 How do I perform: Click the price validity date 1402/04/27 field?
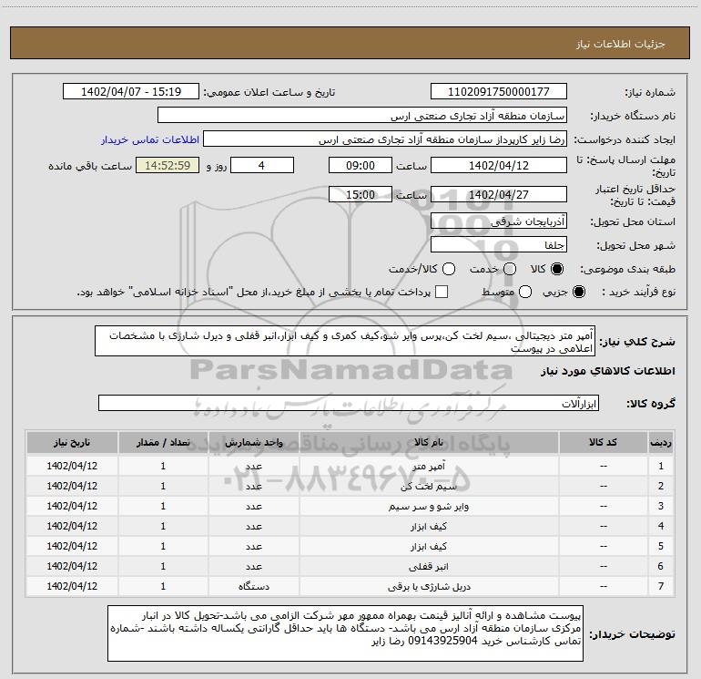coord(499,194)
